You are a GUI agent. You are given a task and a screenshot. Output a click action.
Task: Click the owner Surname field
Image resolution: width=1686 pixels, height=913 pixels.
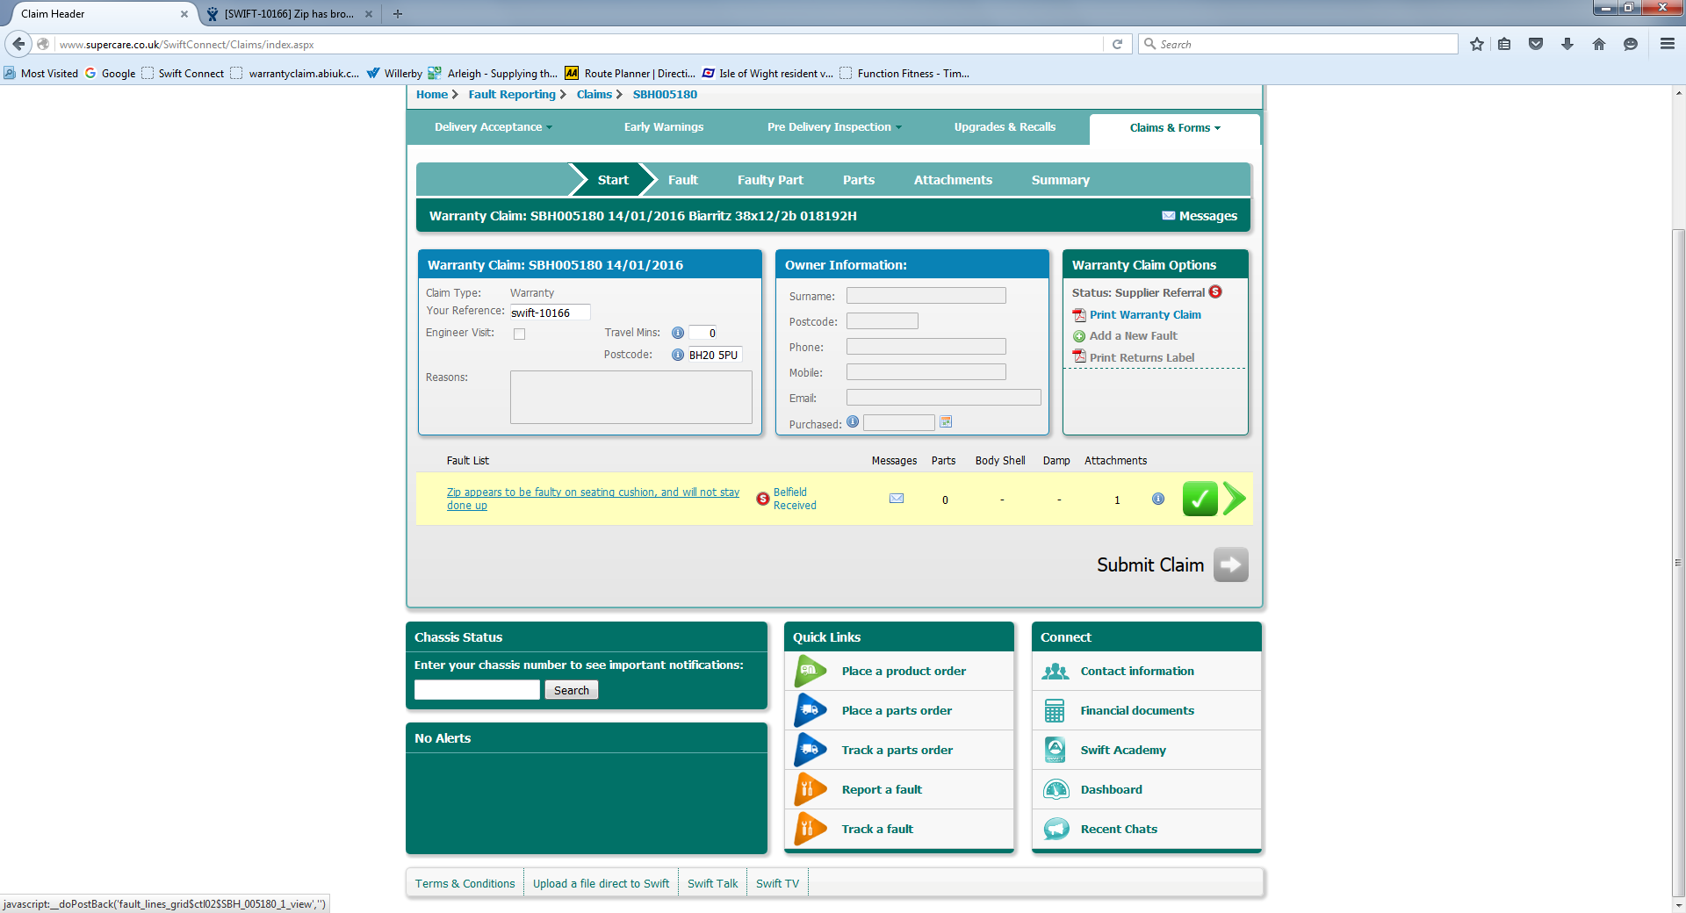coord(926,296)
